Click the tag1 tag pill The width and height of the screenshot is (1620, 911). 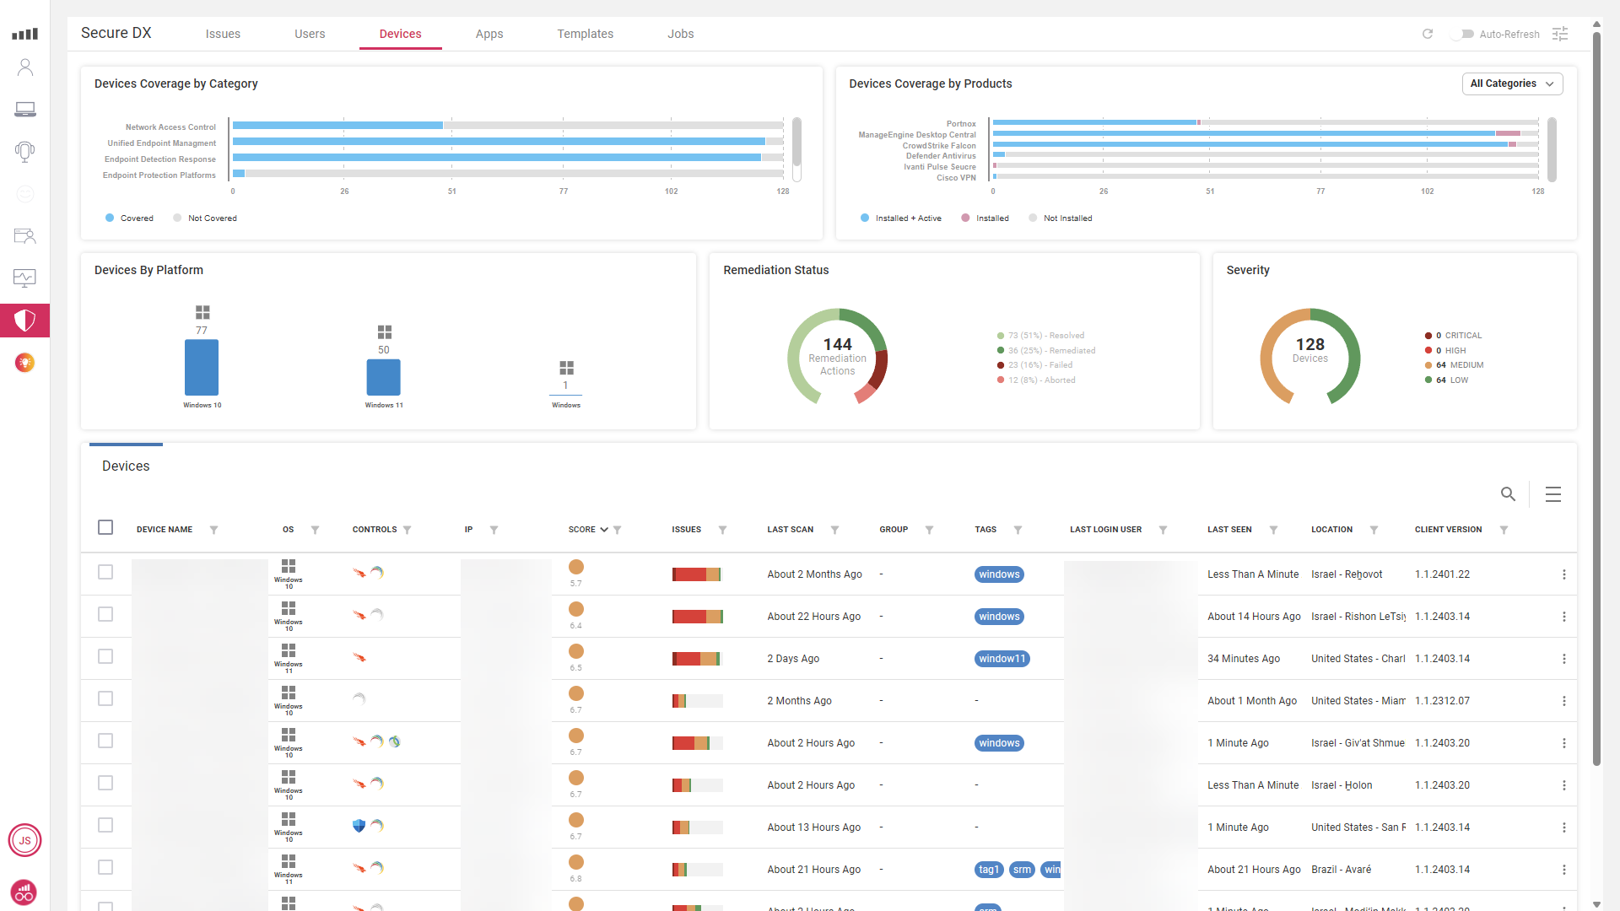pos(989,870)
